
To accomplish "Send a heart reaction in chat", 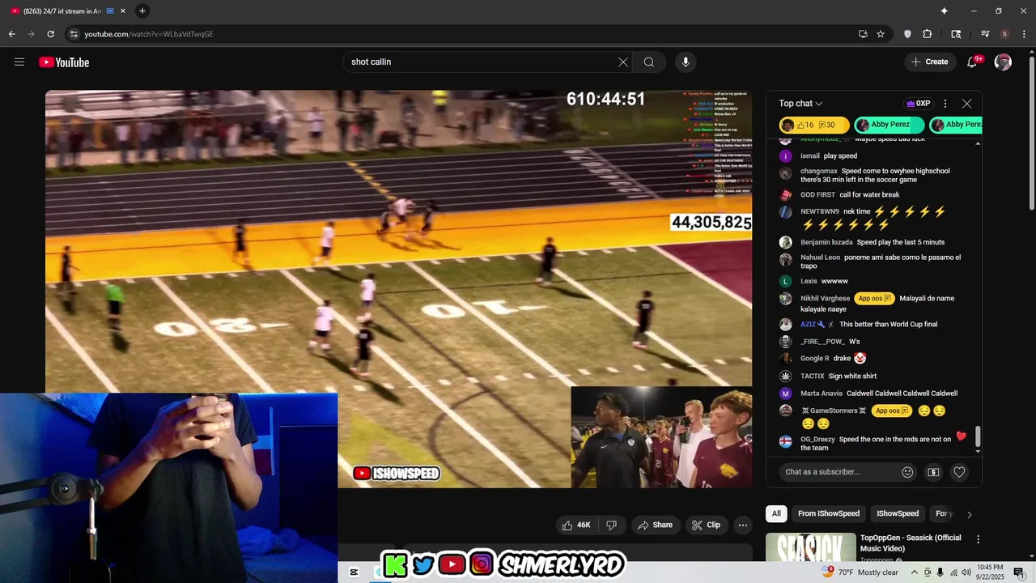I will (x=959, y=472).
